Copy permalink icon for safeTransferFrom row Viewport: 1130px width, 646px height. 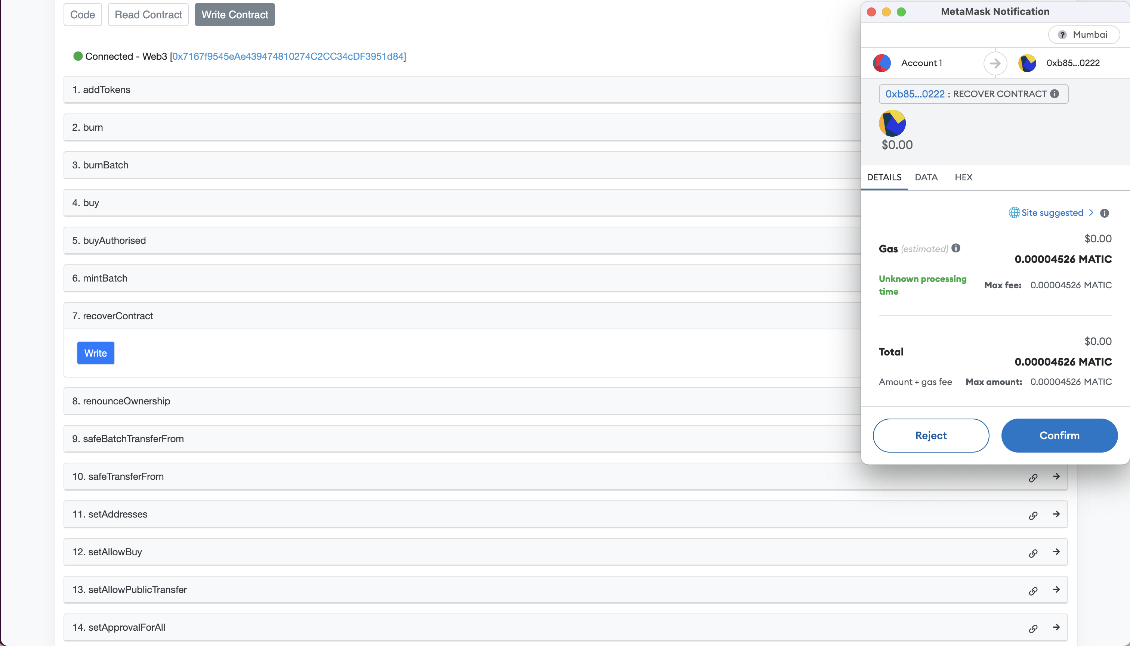pos(1033,477)
